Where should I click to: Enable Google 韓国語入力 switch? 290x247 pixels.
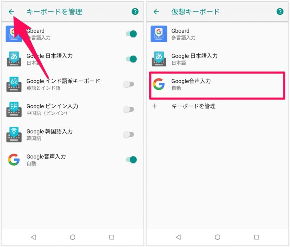tap(129, 135)
